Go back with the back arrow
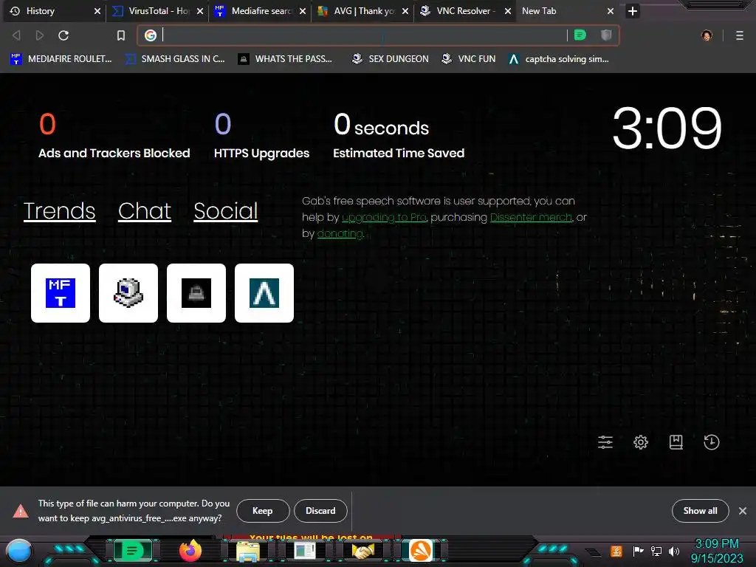 click(x=16, y=35)
